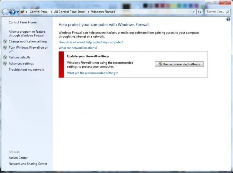Expand the arrow before Control Panel breadcrumb
The width and height of the screenshot is (233, 173).
tap(27, 12)
